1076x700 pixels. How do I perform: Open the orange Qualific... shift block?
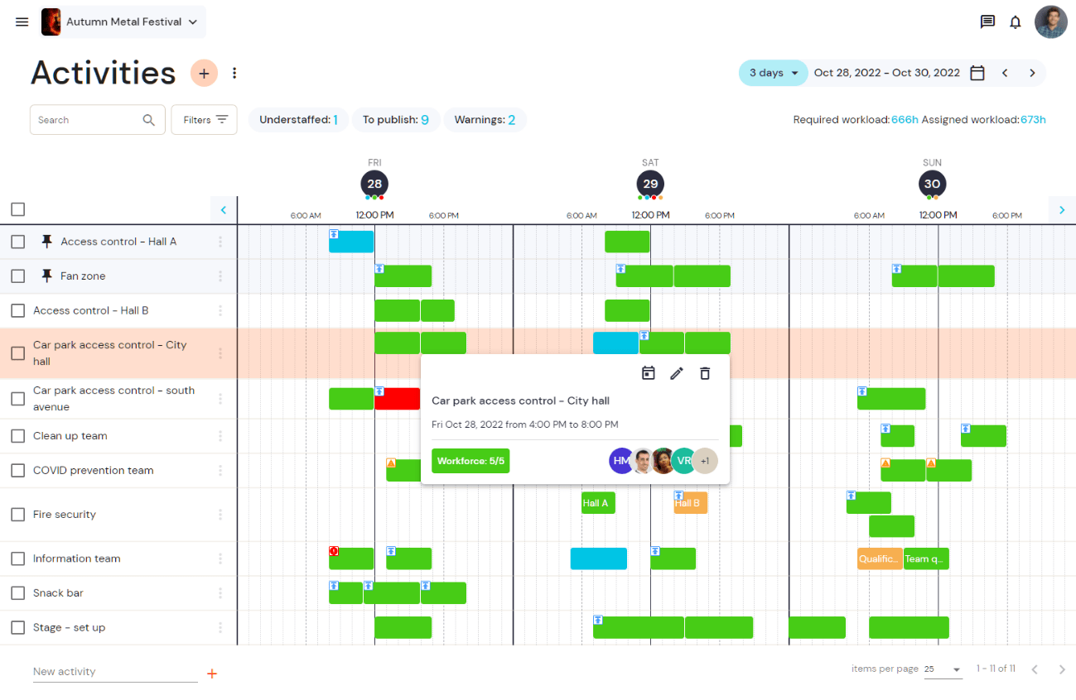pos(880,559)
